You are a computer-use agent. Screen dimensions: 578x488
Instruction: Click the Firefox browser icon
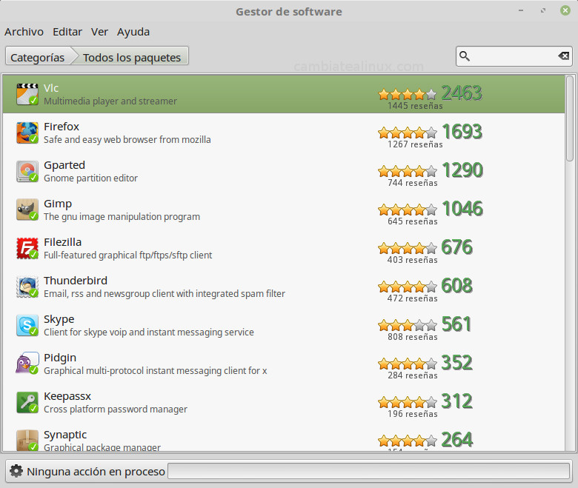[27, 133]
